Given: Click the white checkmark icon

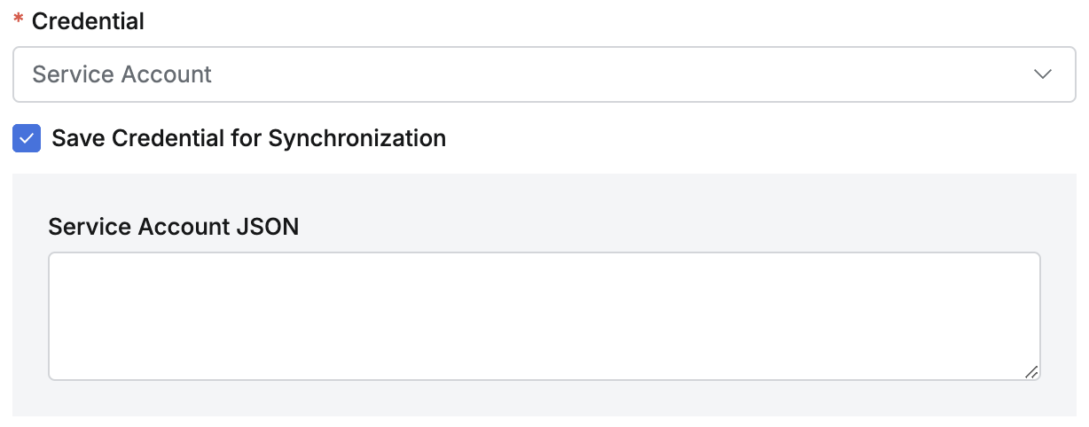Looking at the screenshot, I should coord(27,138).
